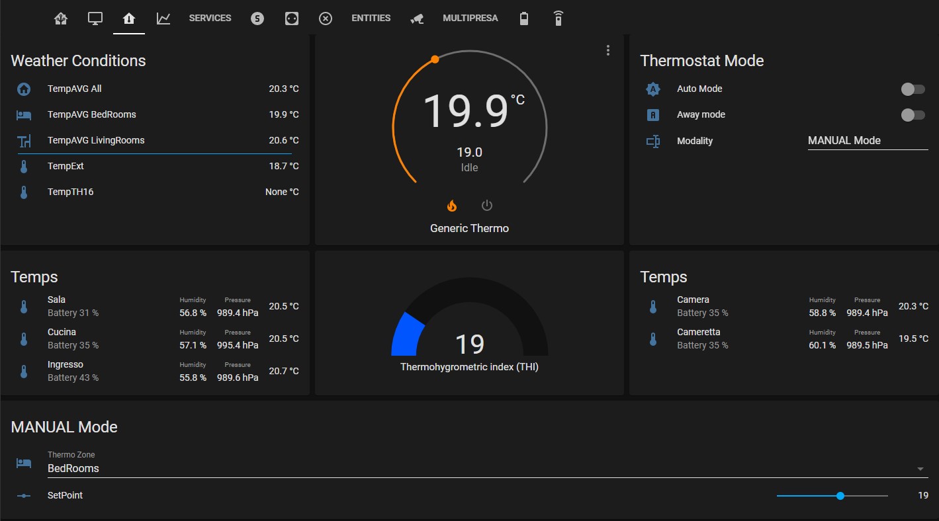Click the Thermohygrometric index gauge
This screenshot has height=521, width=939.
pyautogui.click(x=470, y=317)
